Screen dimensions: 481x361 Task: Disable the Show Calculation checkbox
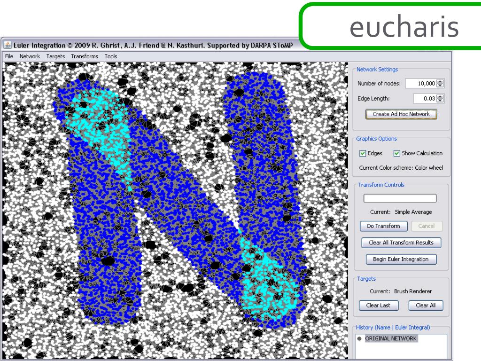(x=396, y=153)
